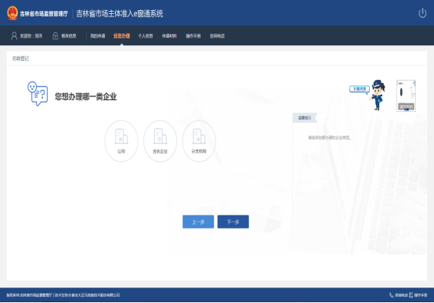Click the question chat bubble icon

(38, 93)
